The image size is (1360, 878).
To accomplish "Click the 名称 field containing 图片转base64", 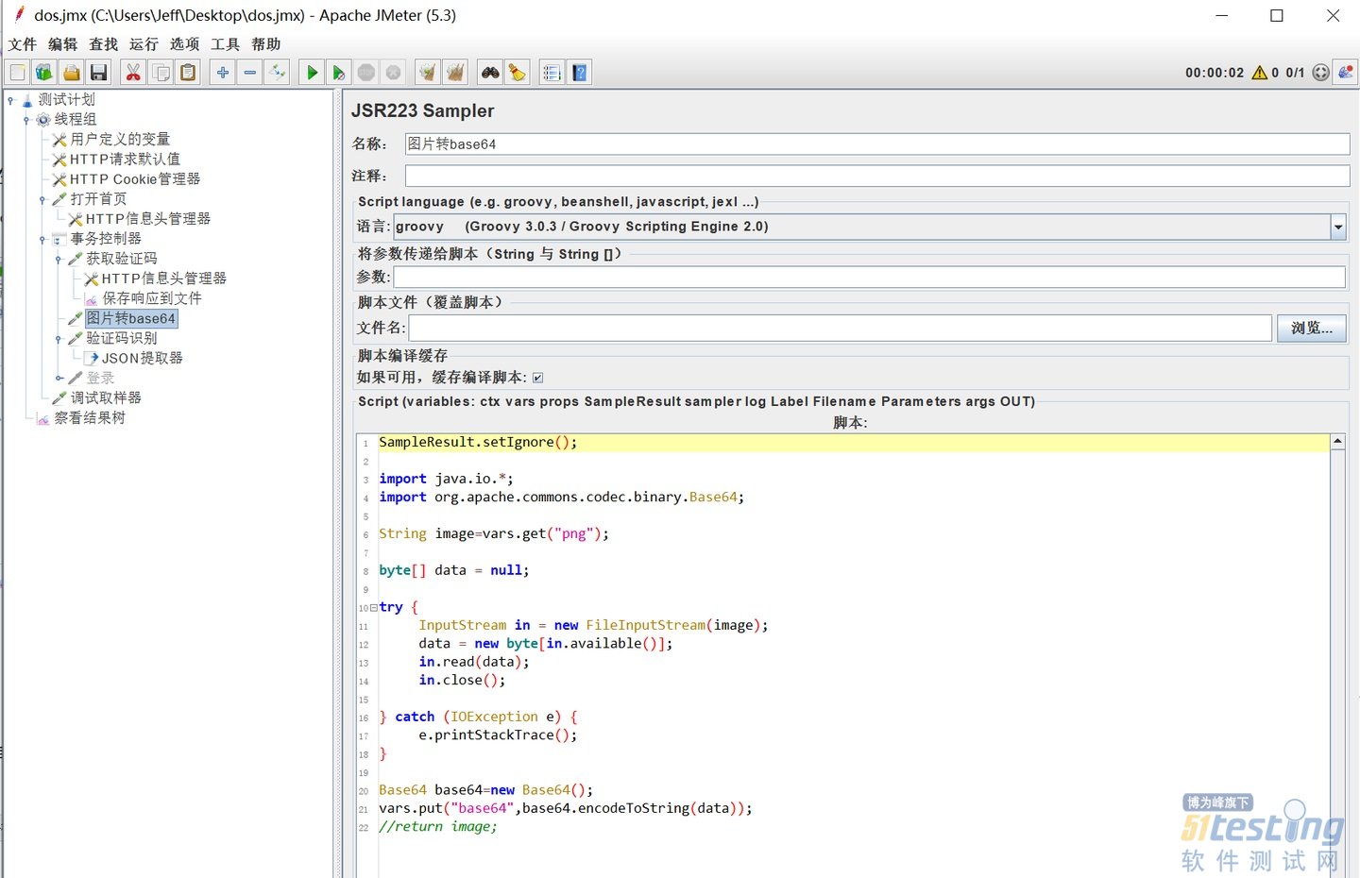I will (x=877, y=144).
